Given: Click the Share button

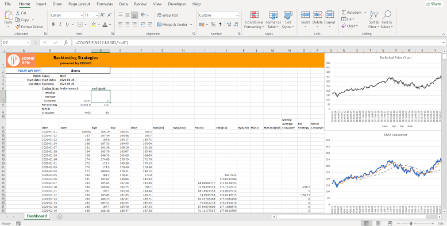Looking at the screenshot, I should point(434,4).
